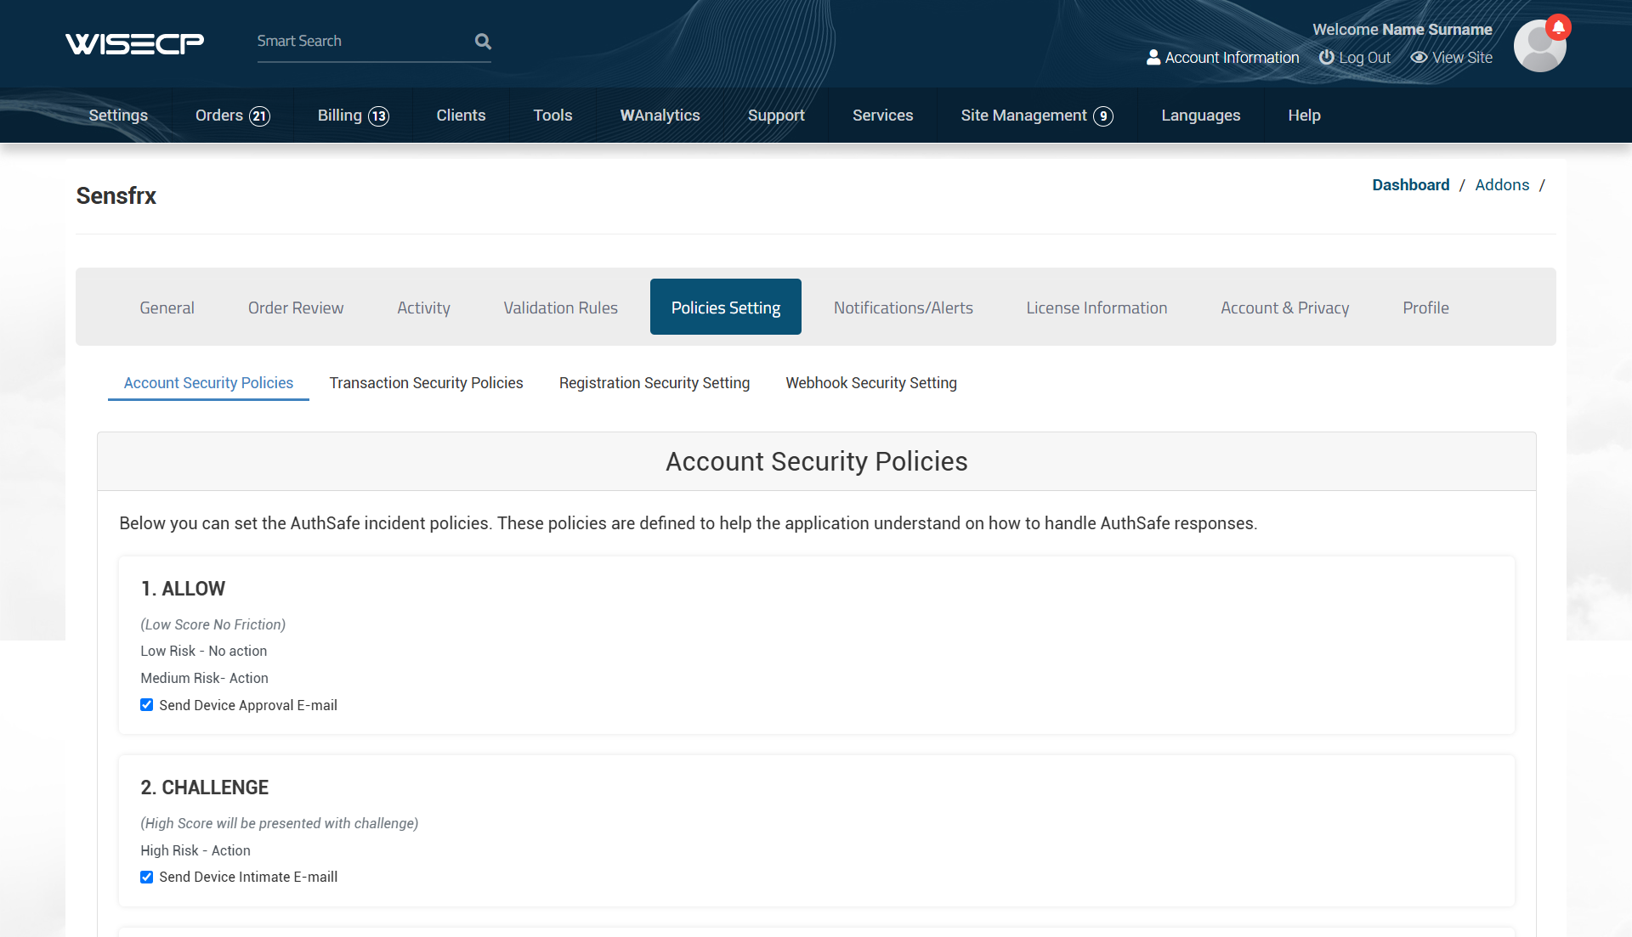Uncheck Send Device Intimate E-maill

point(146,877)
